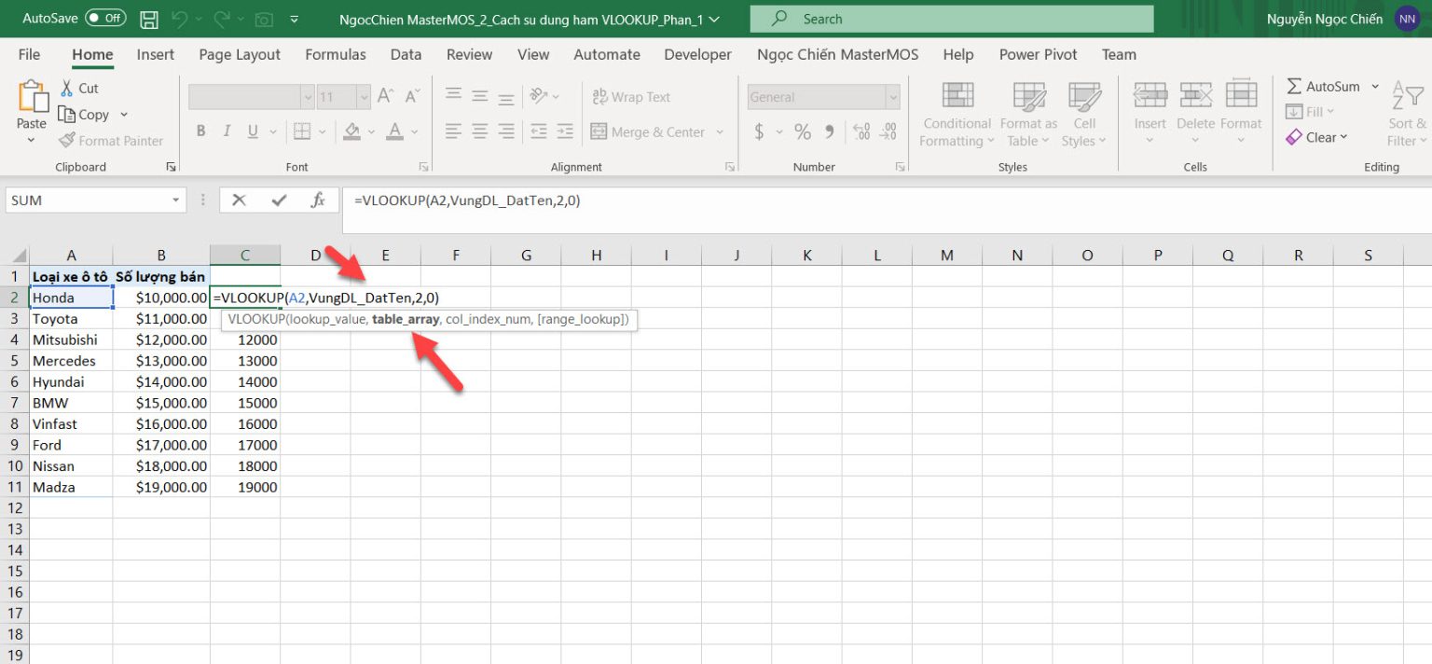Viewport: 1432px width, 664px height.
Task: Cancel the formula with the X icon
Action: pyautogui.click(x=239, y=199)
